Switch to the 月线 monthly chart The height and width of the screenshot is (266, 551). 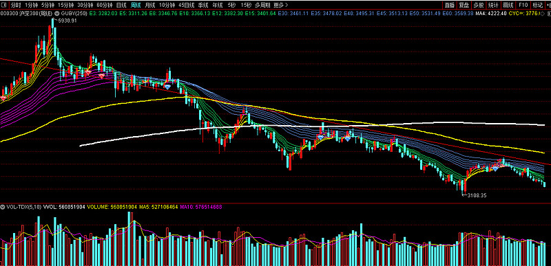point(150,5)
